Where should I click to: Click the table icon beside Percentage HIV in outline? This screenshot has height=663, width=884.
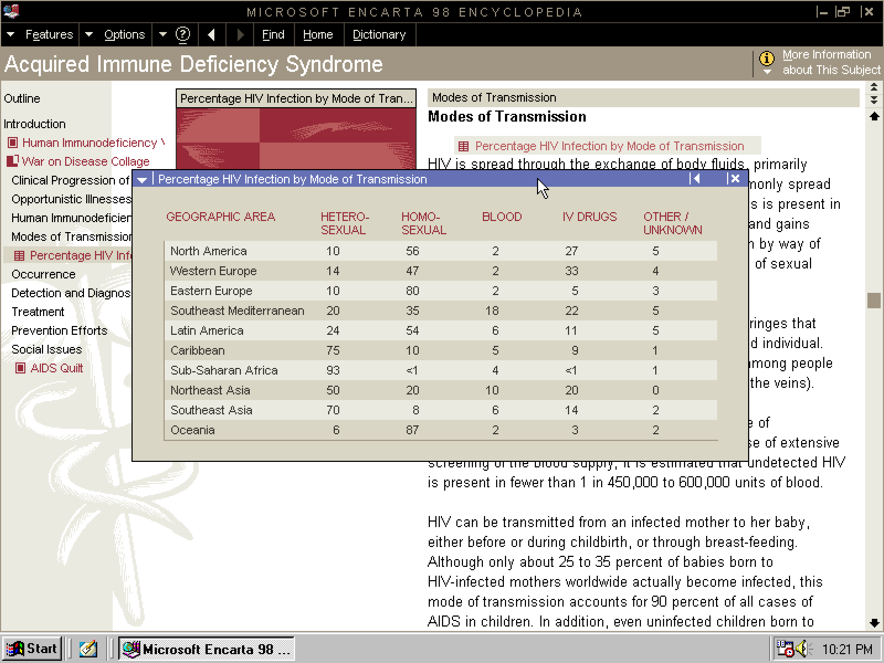19,255
